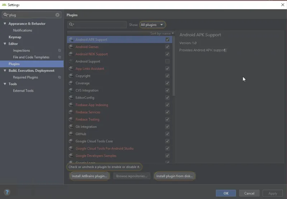The height and width of the screenshot is (199, 287).
Task: Click the Android Studio icon in the title bar
Action: coord(4,5)
